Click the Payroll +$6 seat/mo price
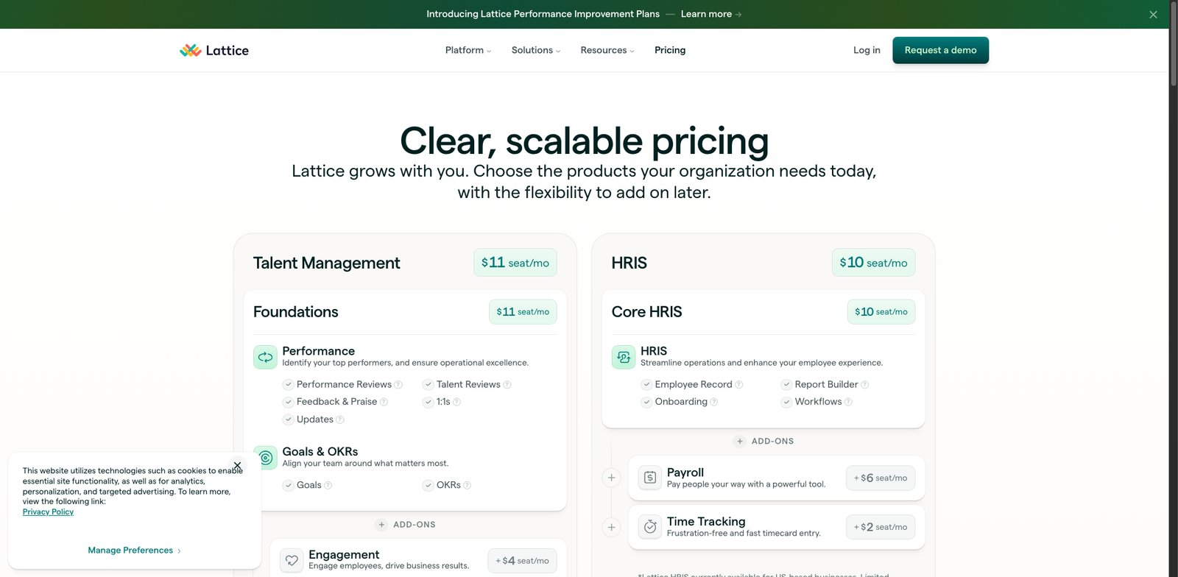Image resolution: width=1178 pixels, height=577 pixels. coord(881,478)
